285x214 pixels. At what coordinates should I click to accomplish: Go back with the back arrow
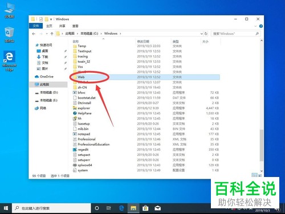click(x=34, y=34)
